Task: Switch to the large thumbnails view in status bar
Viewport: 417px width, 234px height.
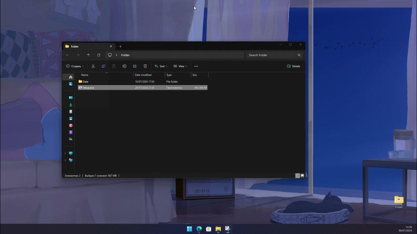Action: [302, 175]
